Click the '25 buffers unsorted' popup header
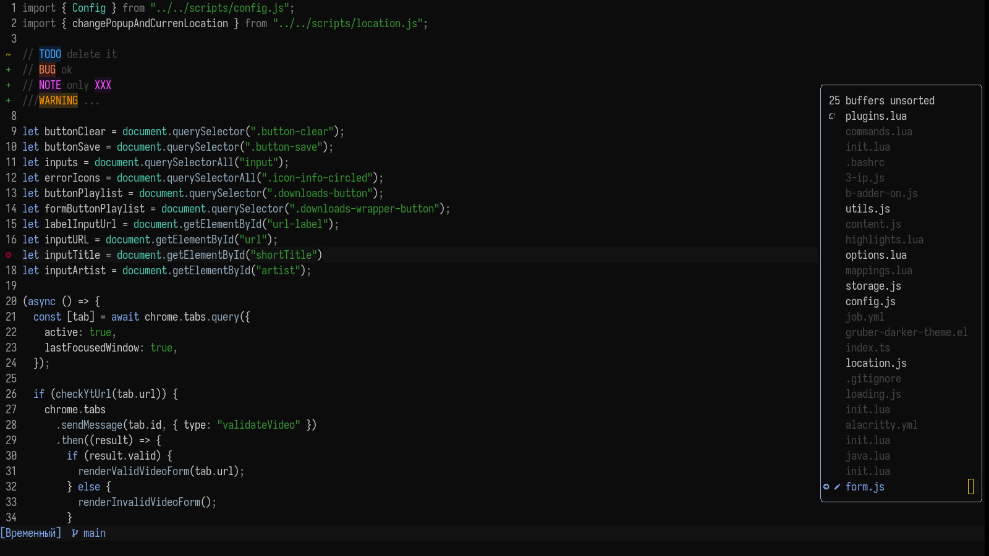The width and height of the screenshot is (989, 556). 883,100
